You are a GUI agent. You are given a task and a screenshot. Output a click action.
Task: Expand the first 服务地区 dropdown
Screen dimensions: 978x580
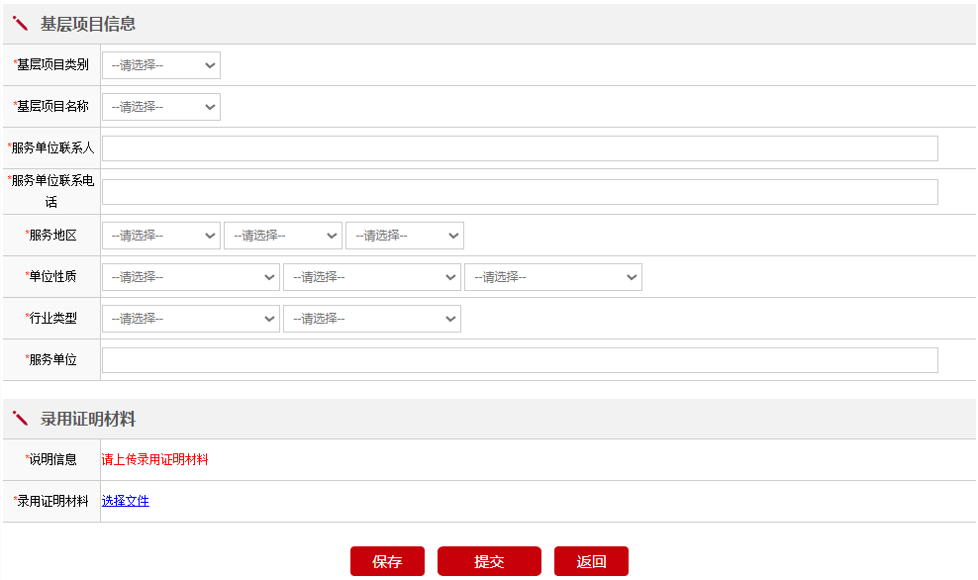click(161, 236)
